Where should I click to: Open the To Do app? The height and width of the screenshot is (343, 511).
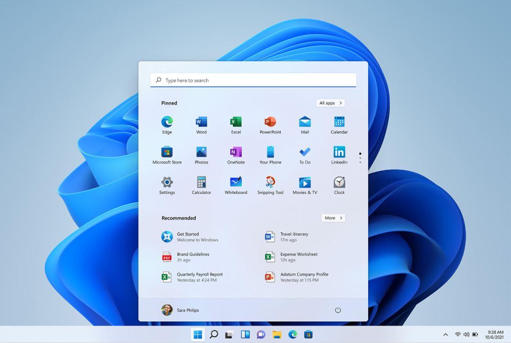[305, 153]
